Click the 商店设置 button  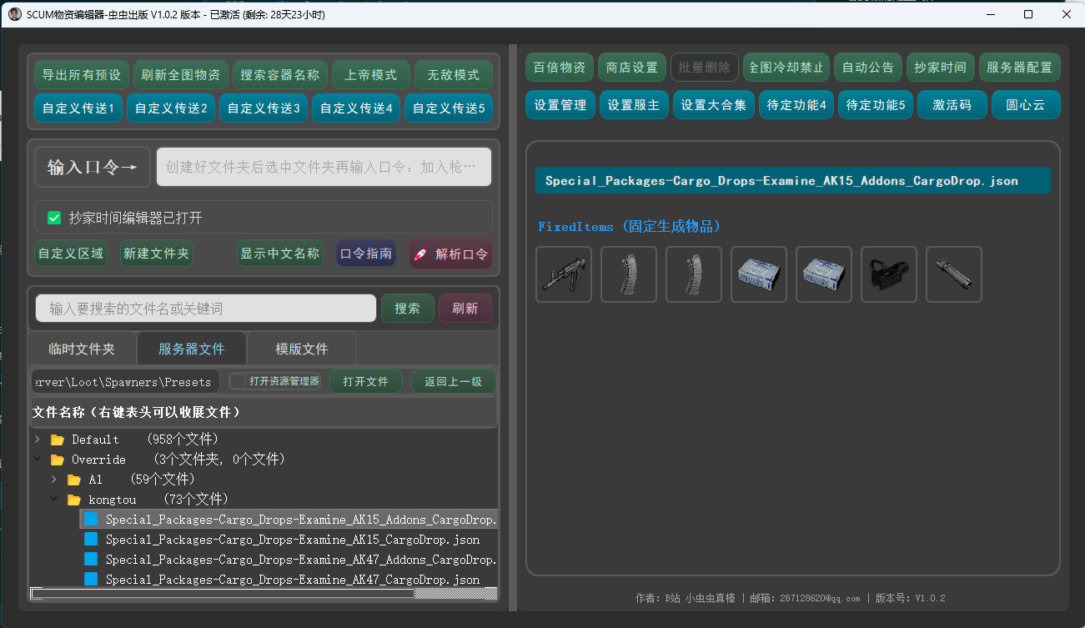point(631,68)
